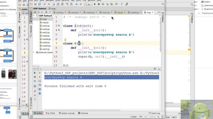The height and width of the screenshot is (119, 213).
Task: Click the 7:9 cursor position in status bar
Action: [140, 117]
